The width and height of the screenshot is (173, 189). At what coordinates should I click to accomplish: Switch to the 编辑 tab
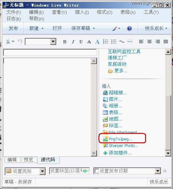point(13,160)
